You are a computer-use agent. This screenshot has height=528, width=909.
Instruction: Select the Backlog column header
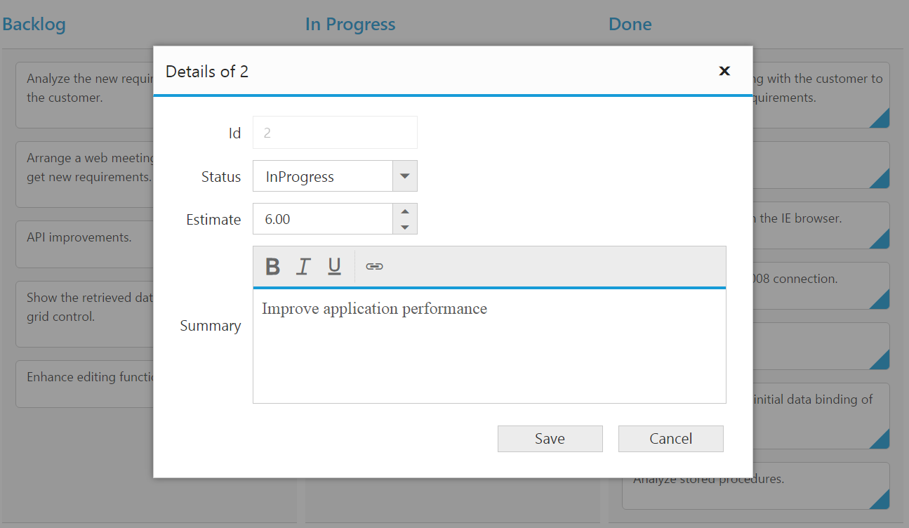[x=34, y=25]
